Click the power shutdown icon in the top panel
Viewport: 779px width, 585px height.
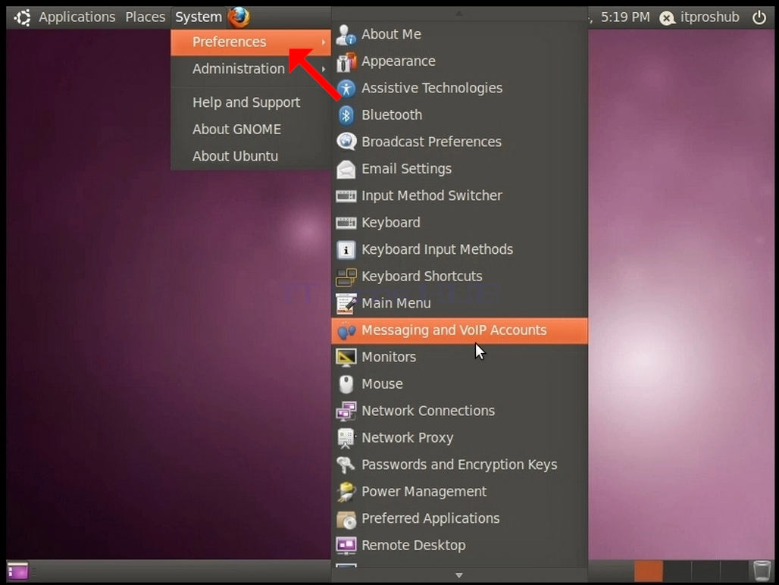759,17
